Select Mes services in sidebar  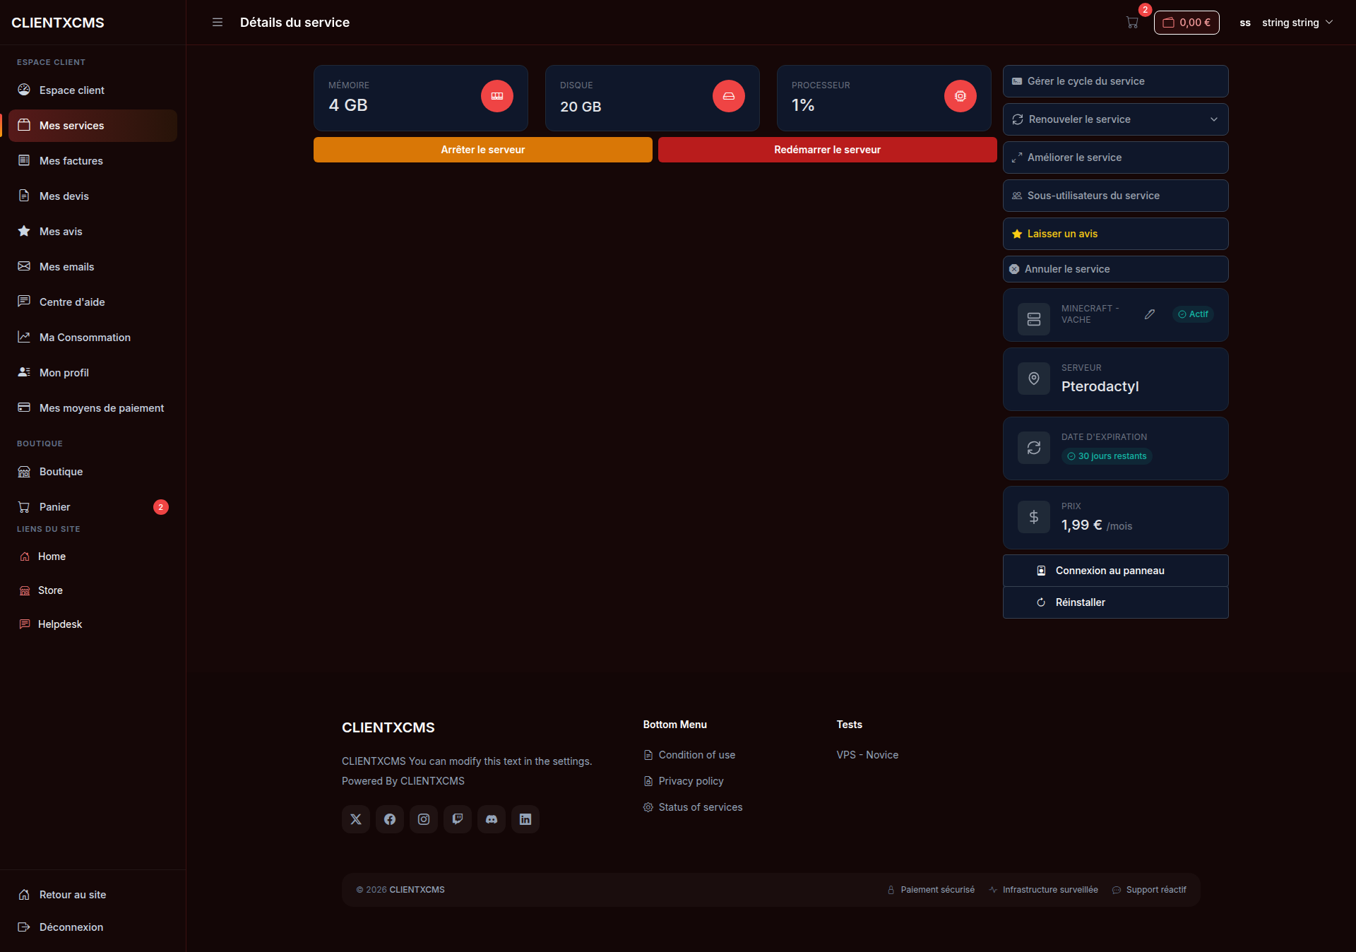pyautogui.click(x=93, y=126)
